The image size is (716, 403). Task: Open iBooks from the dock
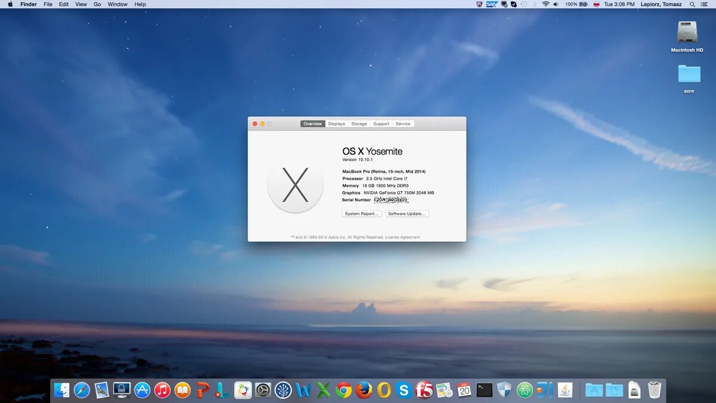(183, 390)
